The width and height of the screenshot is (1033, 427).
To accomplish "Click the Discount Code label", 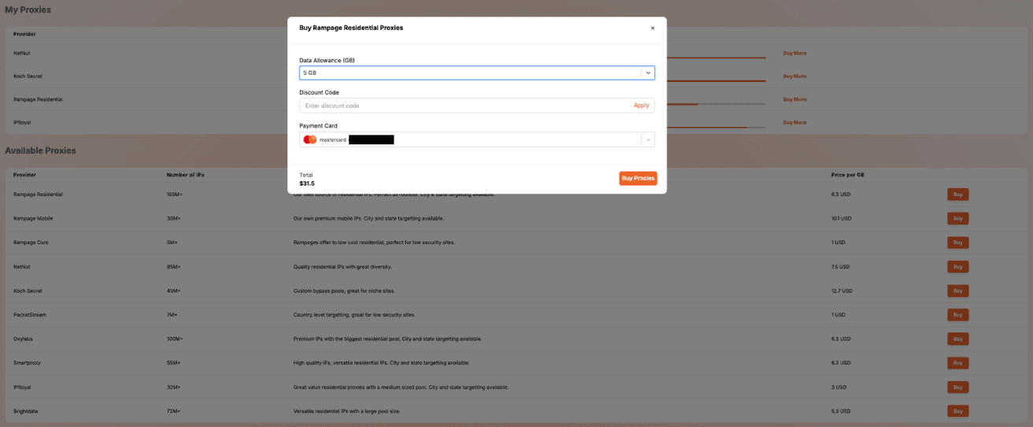I will point(319,92).
